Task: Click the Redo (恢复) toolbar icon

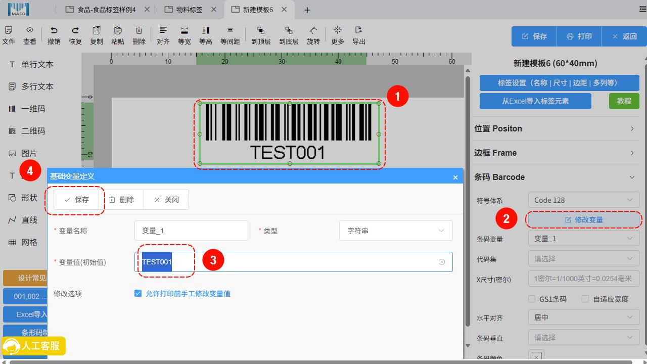Action: tap(75, 35)
